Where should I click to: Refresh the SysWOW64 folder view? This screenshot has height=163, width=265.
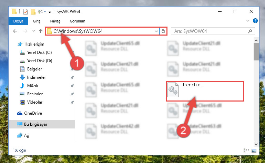(x=163, y=31)
